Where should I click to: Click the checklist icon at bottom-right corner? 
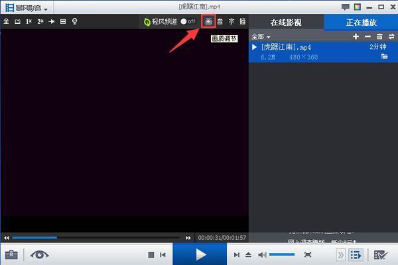point(381,255)
